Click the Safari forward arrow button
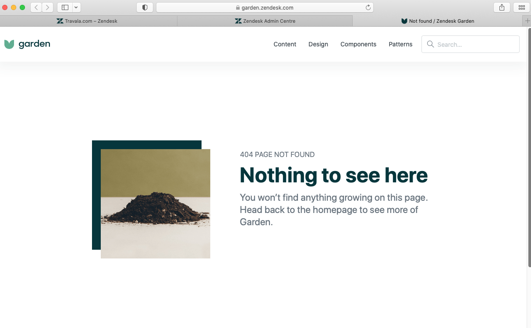 [x=47, y=7]
